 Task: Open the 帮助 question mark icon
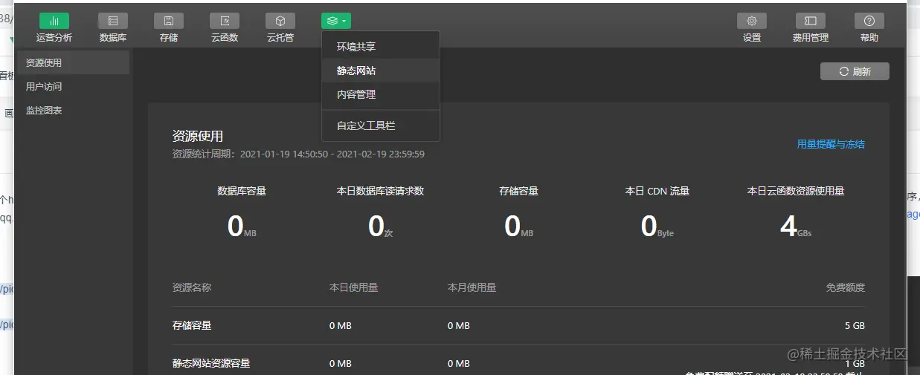(869, 21)
